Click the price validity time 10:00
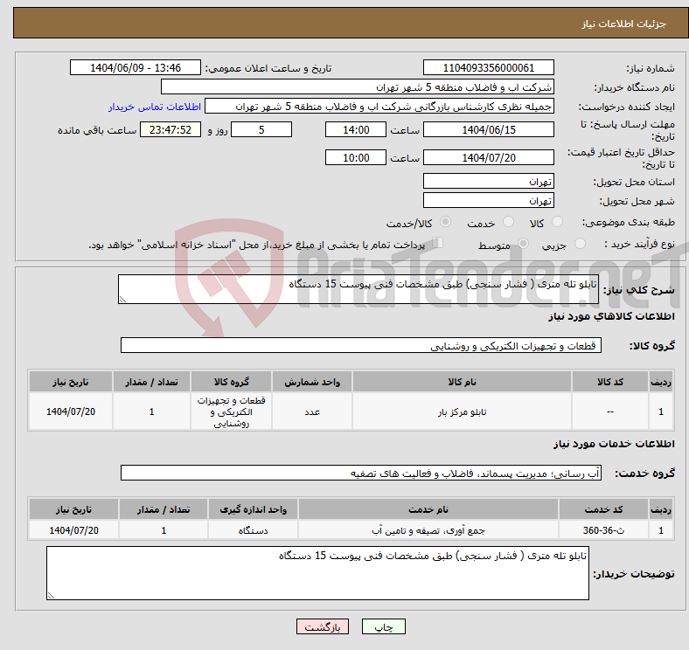 tap(356, 157)
